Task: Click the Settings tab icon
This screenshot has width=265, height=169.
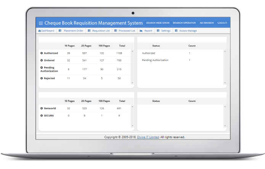Action: [158, 31]
